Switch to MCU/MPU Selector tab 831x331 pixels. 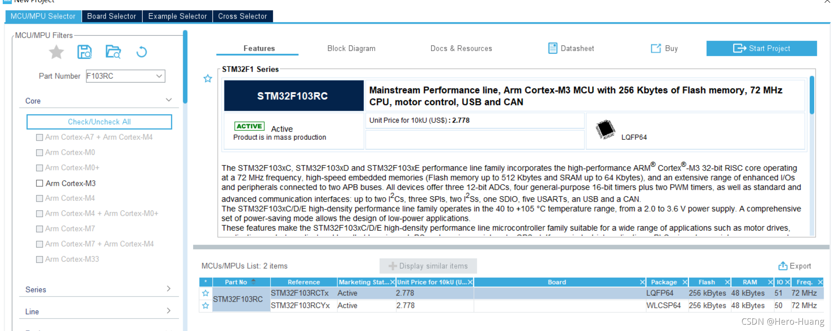[43, 16]
